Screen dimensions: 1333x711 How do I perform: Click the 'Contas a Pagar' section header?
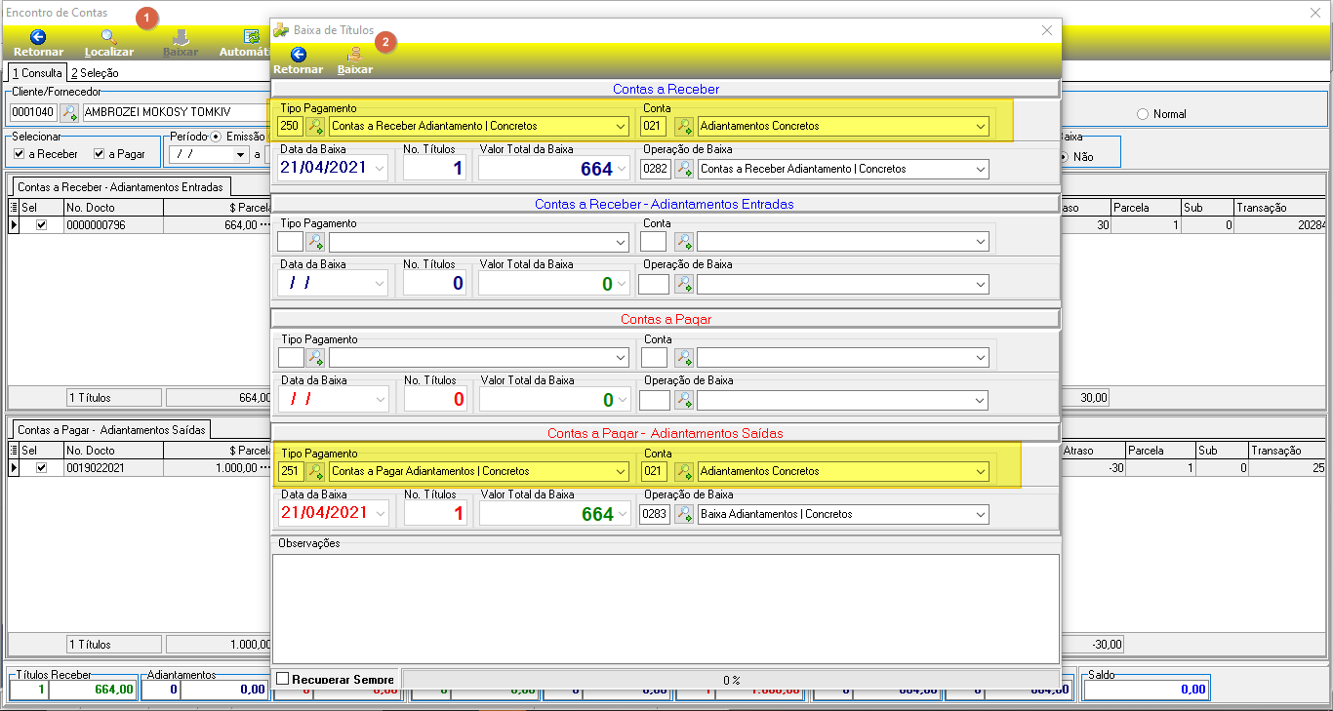coord(666,319)
